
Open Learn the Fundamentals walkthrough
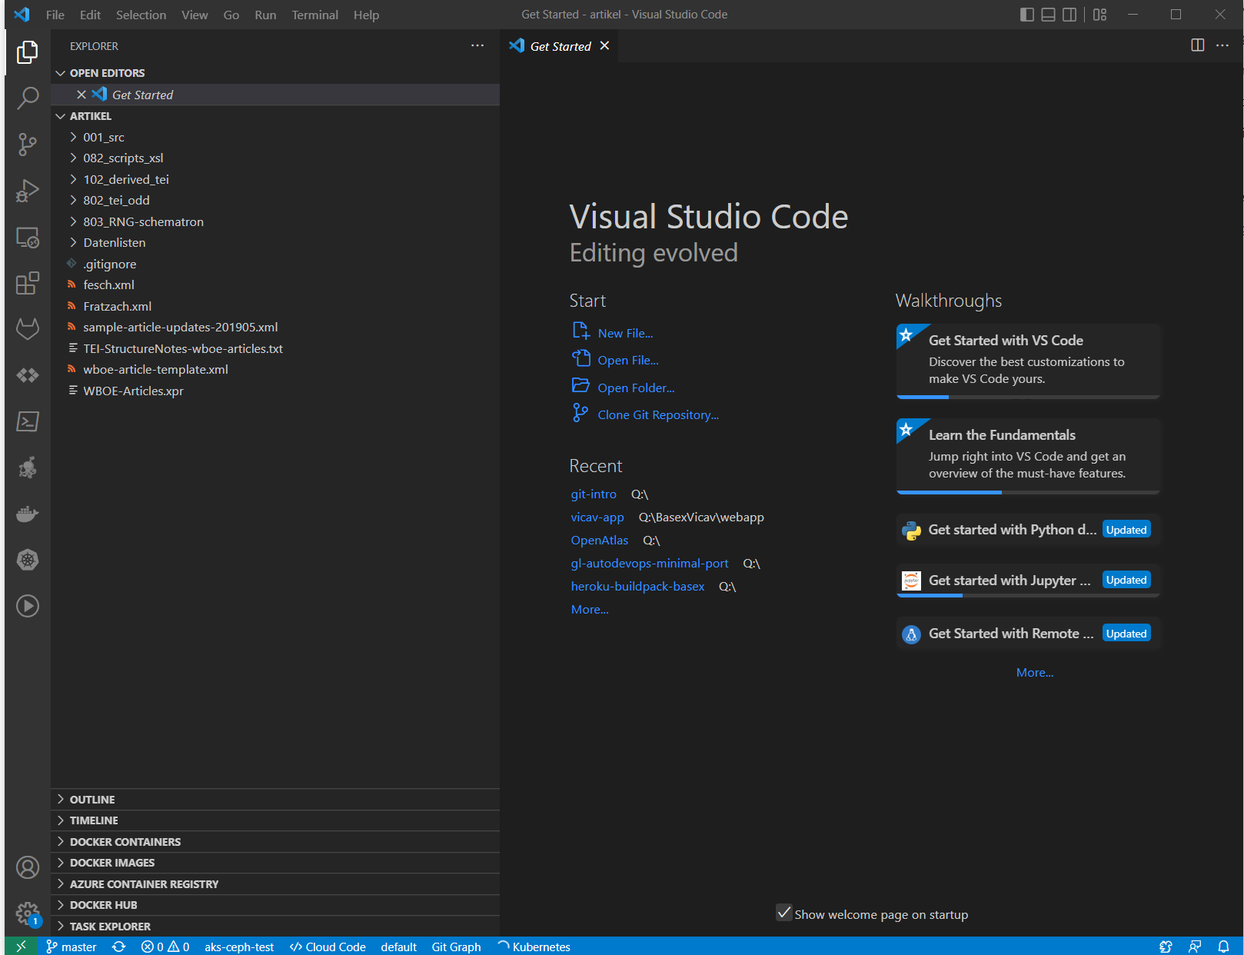coord(1028,456)
